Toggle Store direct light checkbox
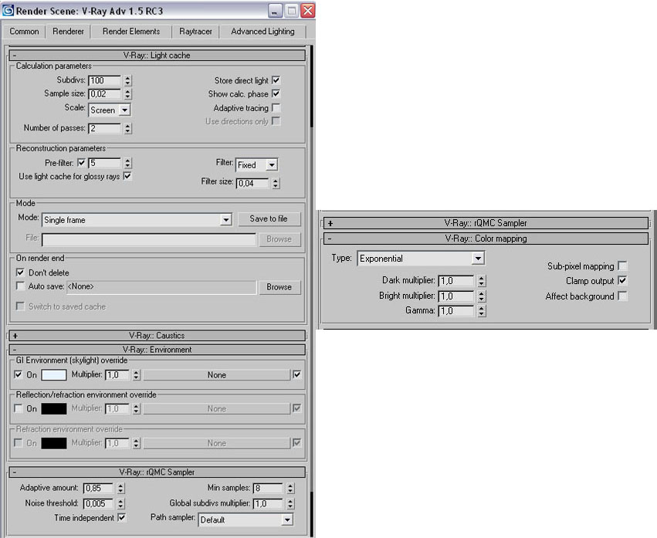 coord(276,80)
